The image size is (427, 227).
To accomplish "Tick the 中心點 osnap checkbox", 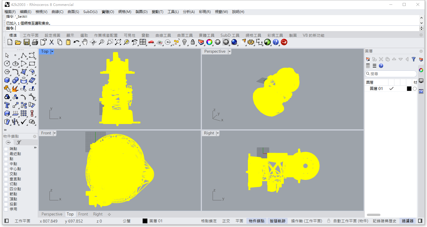I will point(6,169).
